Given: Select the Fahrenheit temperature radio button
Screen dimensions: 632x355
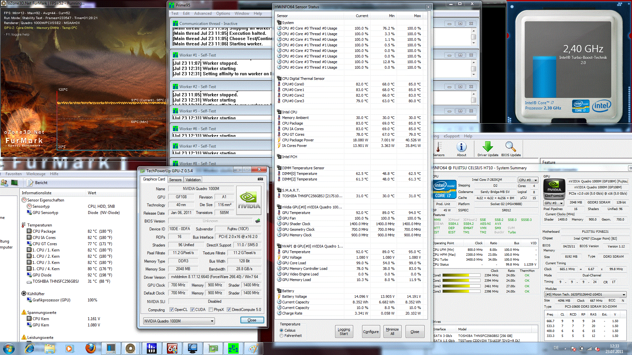Looking at the screenshot, I should pyautogui.click(x=281, y=336).
